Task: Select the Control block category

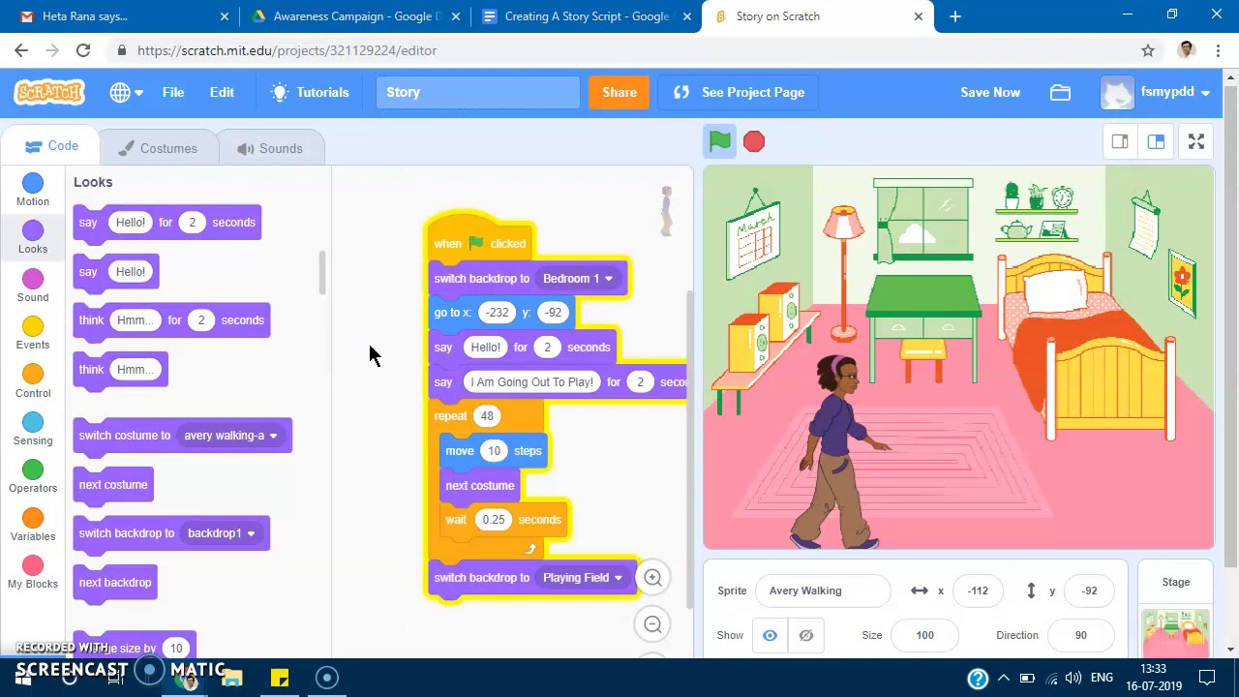Action: pyautogui.click(x=33, y=381)
